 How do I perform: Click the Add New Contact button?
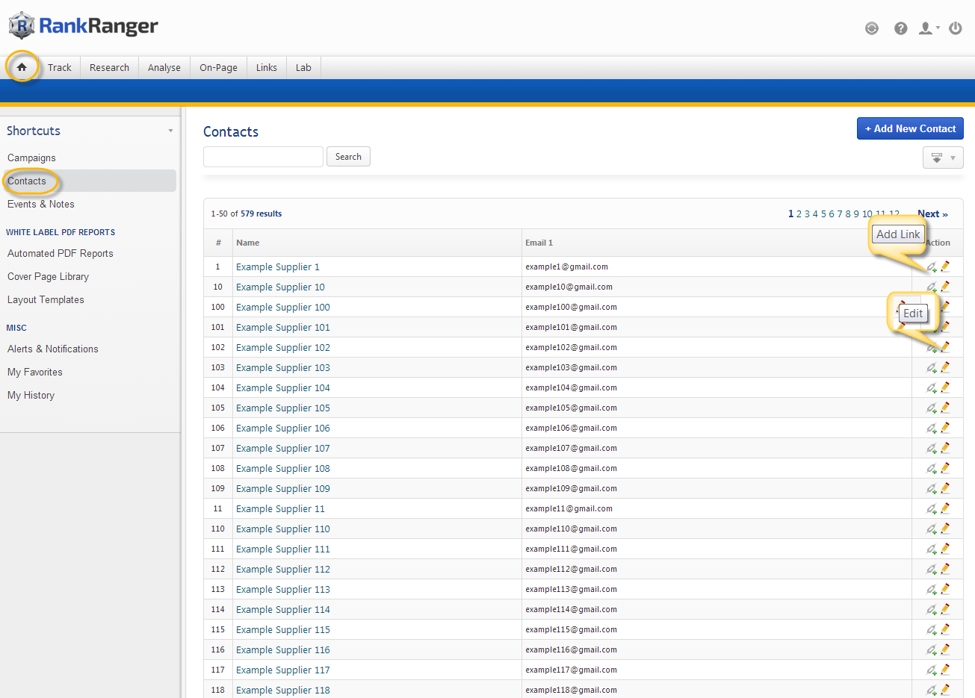(x=909, y=128)
